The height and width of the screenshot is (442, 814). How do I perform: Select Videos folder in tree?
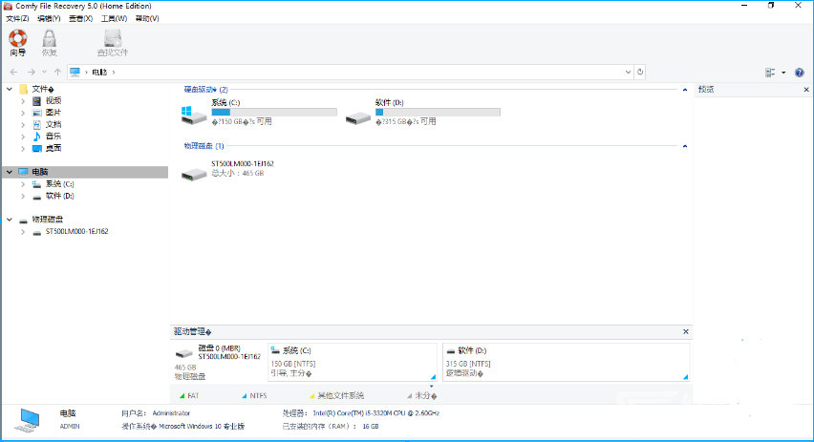tap(54, 100)
